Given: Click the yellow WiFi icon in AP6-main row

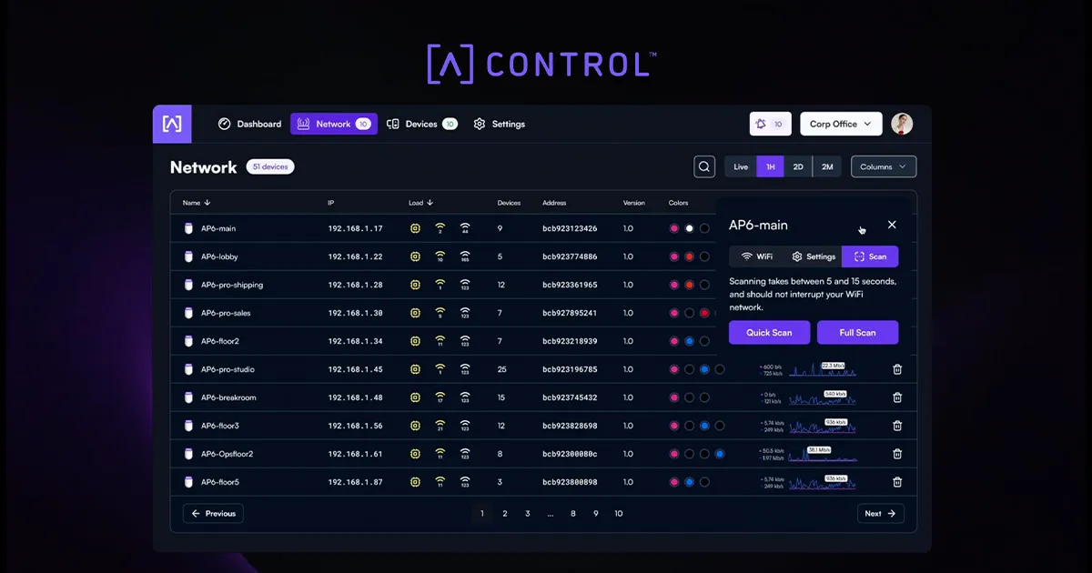Looking at the screenshot, I should (x=440, y=228).
